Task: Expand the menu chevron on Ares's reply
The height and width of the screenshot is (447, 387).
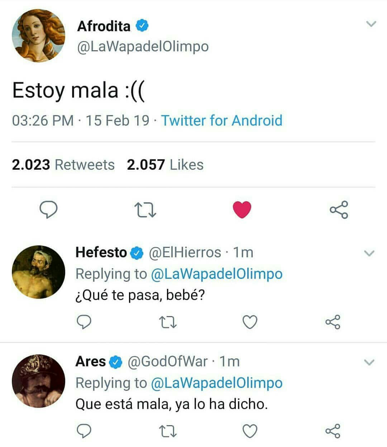Action: pos(369,362)
